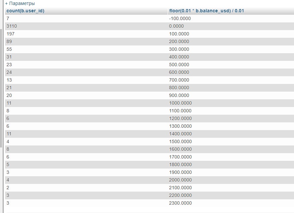Select the balance cell 1300.0000

[231, 126]
